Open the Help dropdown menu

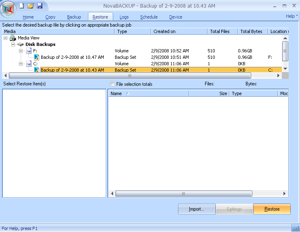292,16
